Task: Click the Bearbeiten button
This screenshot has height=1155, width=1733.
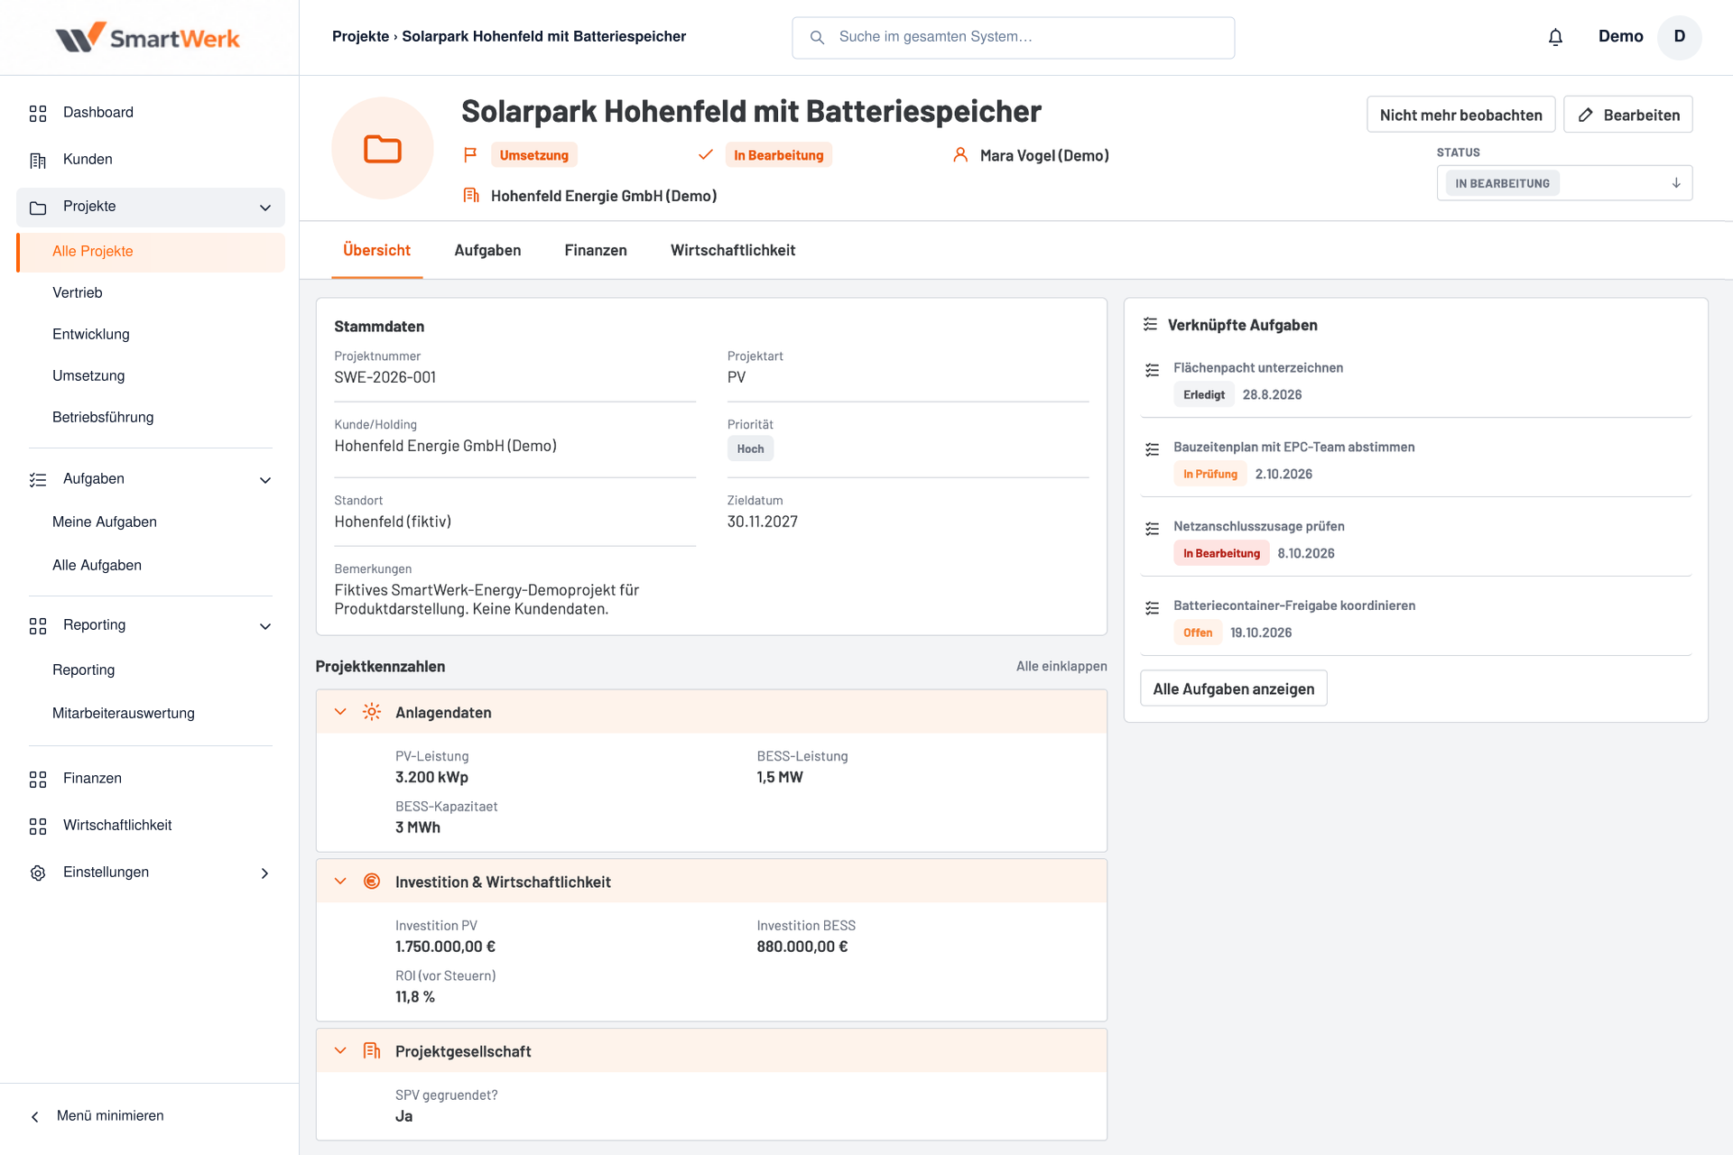Action: click(x=1627, y=115)
